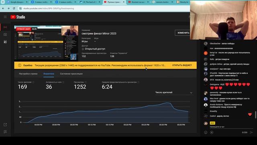Click the Игры category value
Viewport: 257px width, 145px height.
[85, 41]
